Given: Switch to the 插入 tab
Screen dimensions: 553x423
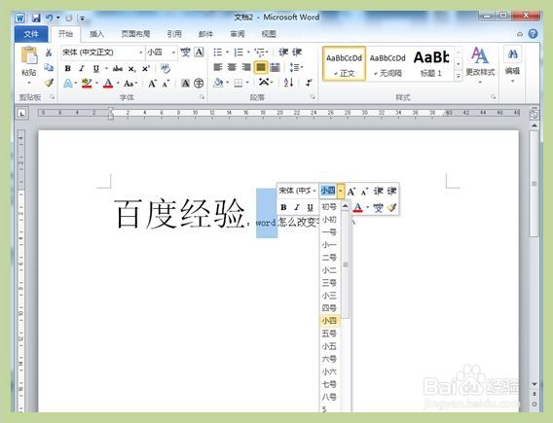Looking at the screenshot, I should click(x=96, y=34).
